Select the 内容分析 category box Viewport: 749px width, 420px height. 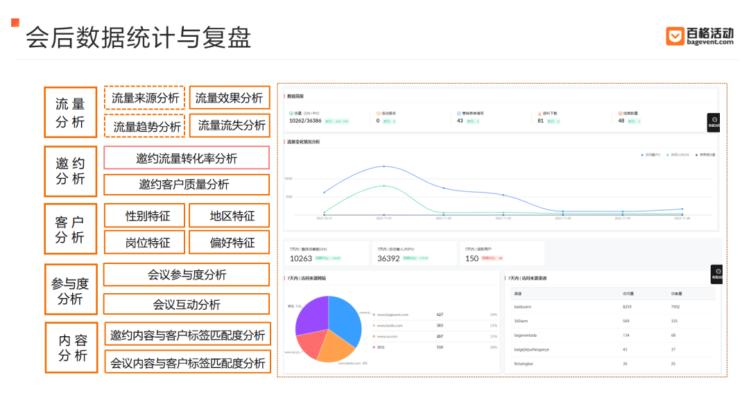pyautogui.click(x=71, y=347)
